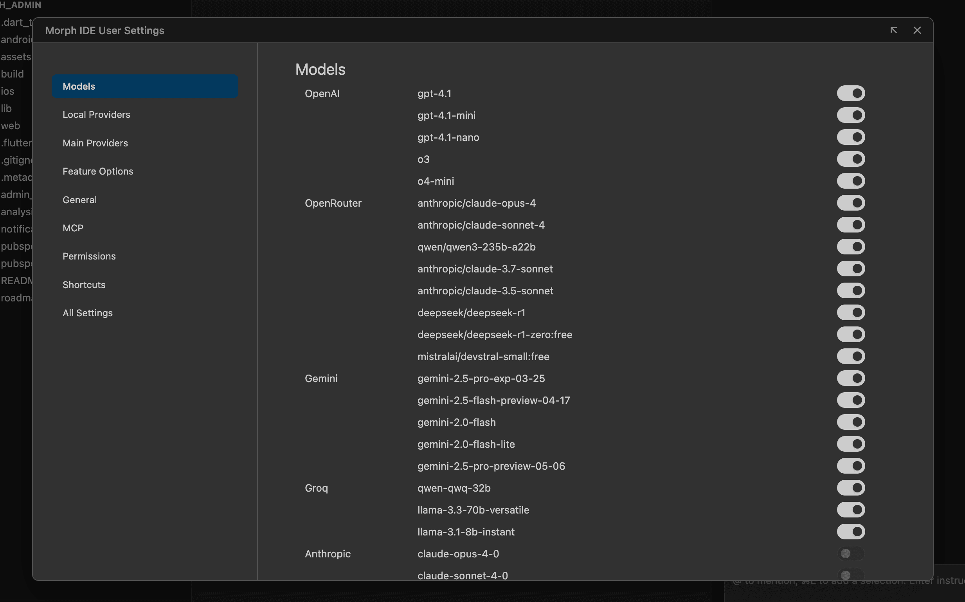Enable the claude-opus-4-0 model

pyautogui.click(x=851, y=553)
